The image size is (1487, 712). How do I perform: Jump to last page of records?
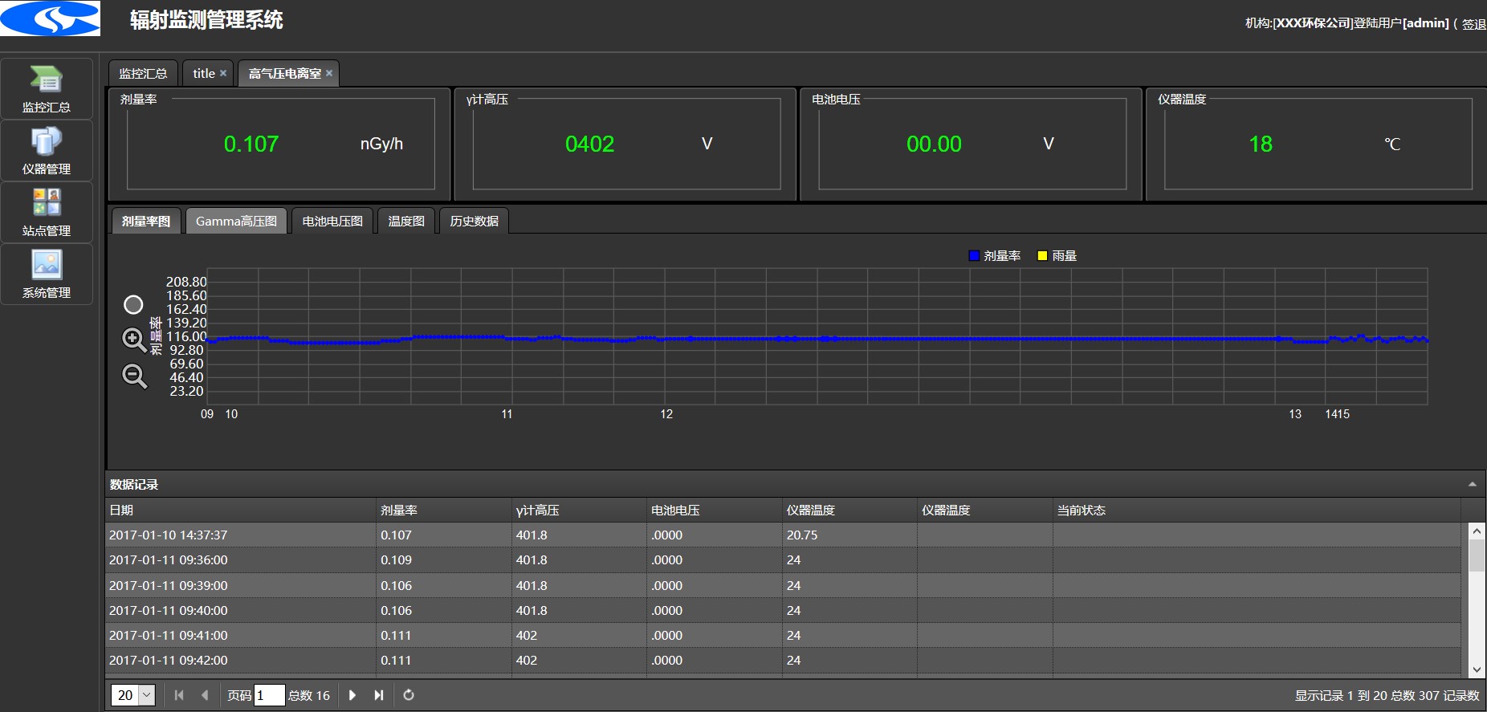tap(379, 695)
